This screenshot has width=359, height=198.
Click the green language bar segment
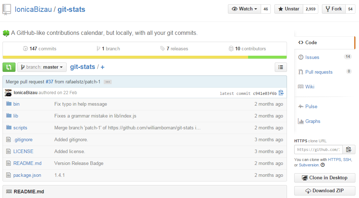(x=267, y=57)
